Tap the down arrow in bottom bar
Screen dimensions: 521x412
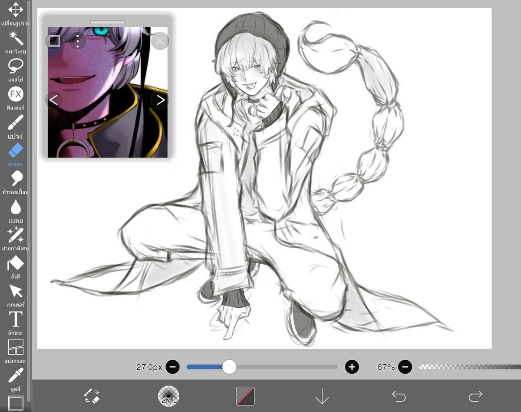[322, 396]
